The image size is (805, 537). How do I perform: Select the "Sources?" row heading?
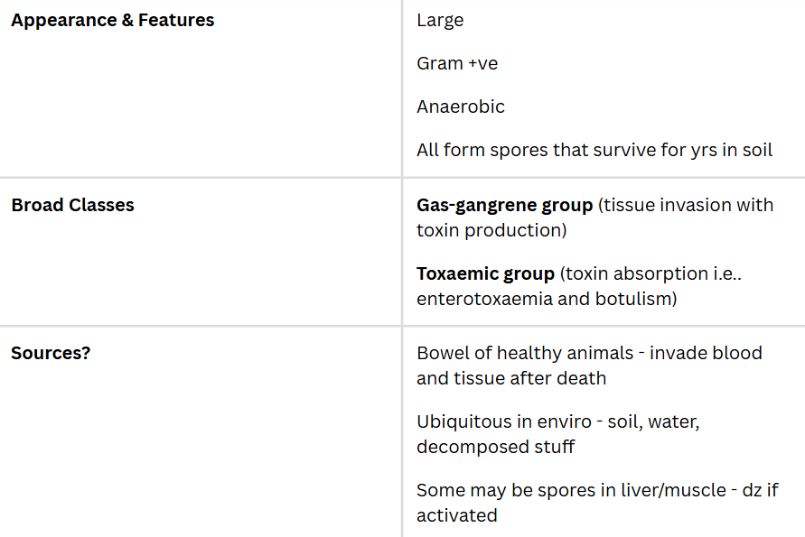[51, 353]
